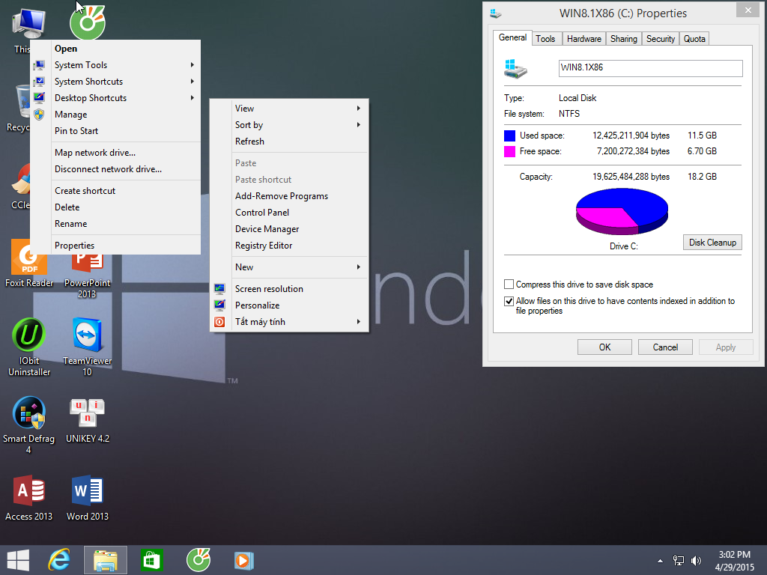Click the Disk Cleanup button
This screenshot has width=767, height=575.
[x=712, y=243]
